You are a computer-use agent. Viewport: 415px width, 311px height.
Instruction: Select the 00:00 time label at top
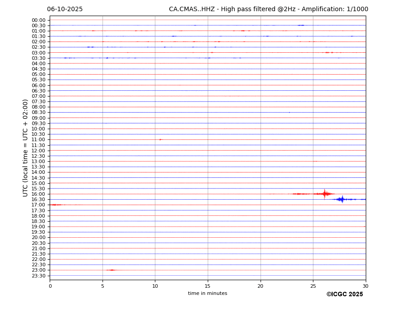pos(38,20)
